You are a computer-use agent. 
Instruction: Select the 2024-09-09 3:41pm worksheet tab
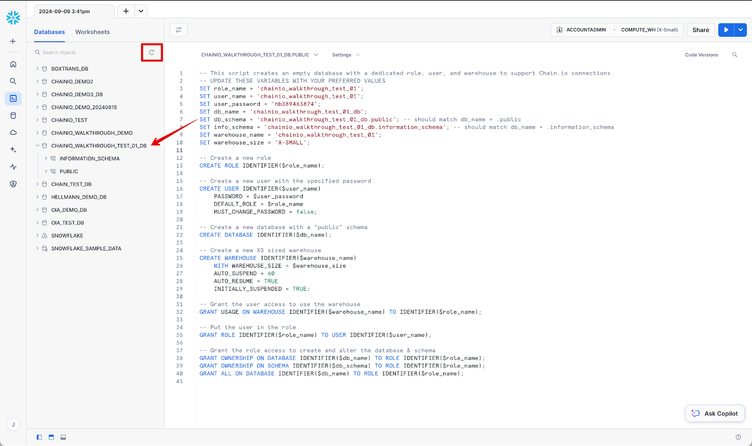click(74, 11)
